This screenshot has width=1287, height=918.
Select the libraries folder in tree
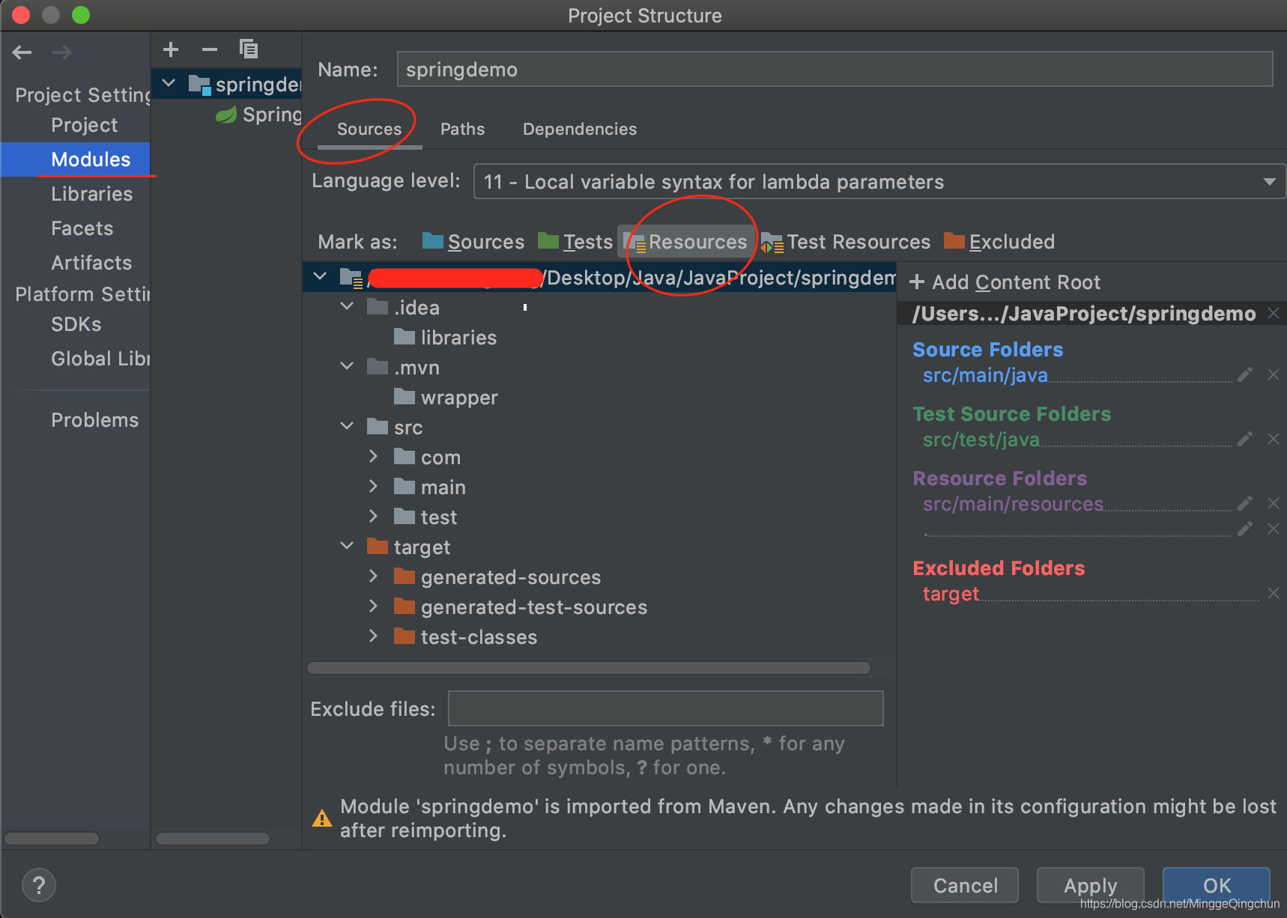445,338
